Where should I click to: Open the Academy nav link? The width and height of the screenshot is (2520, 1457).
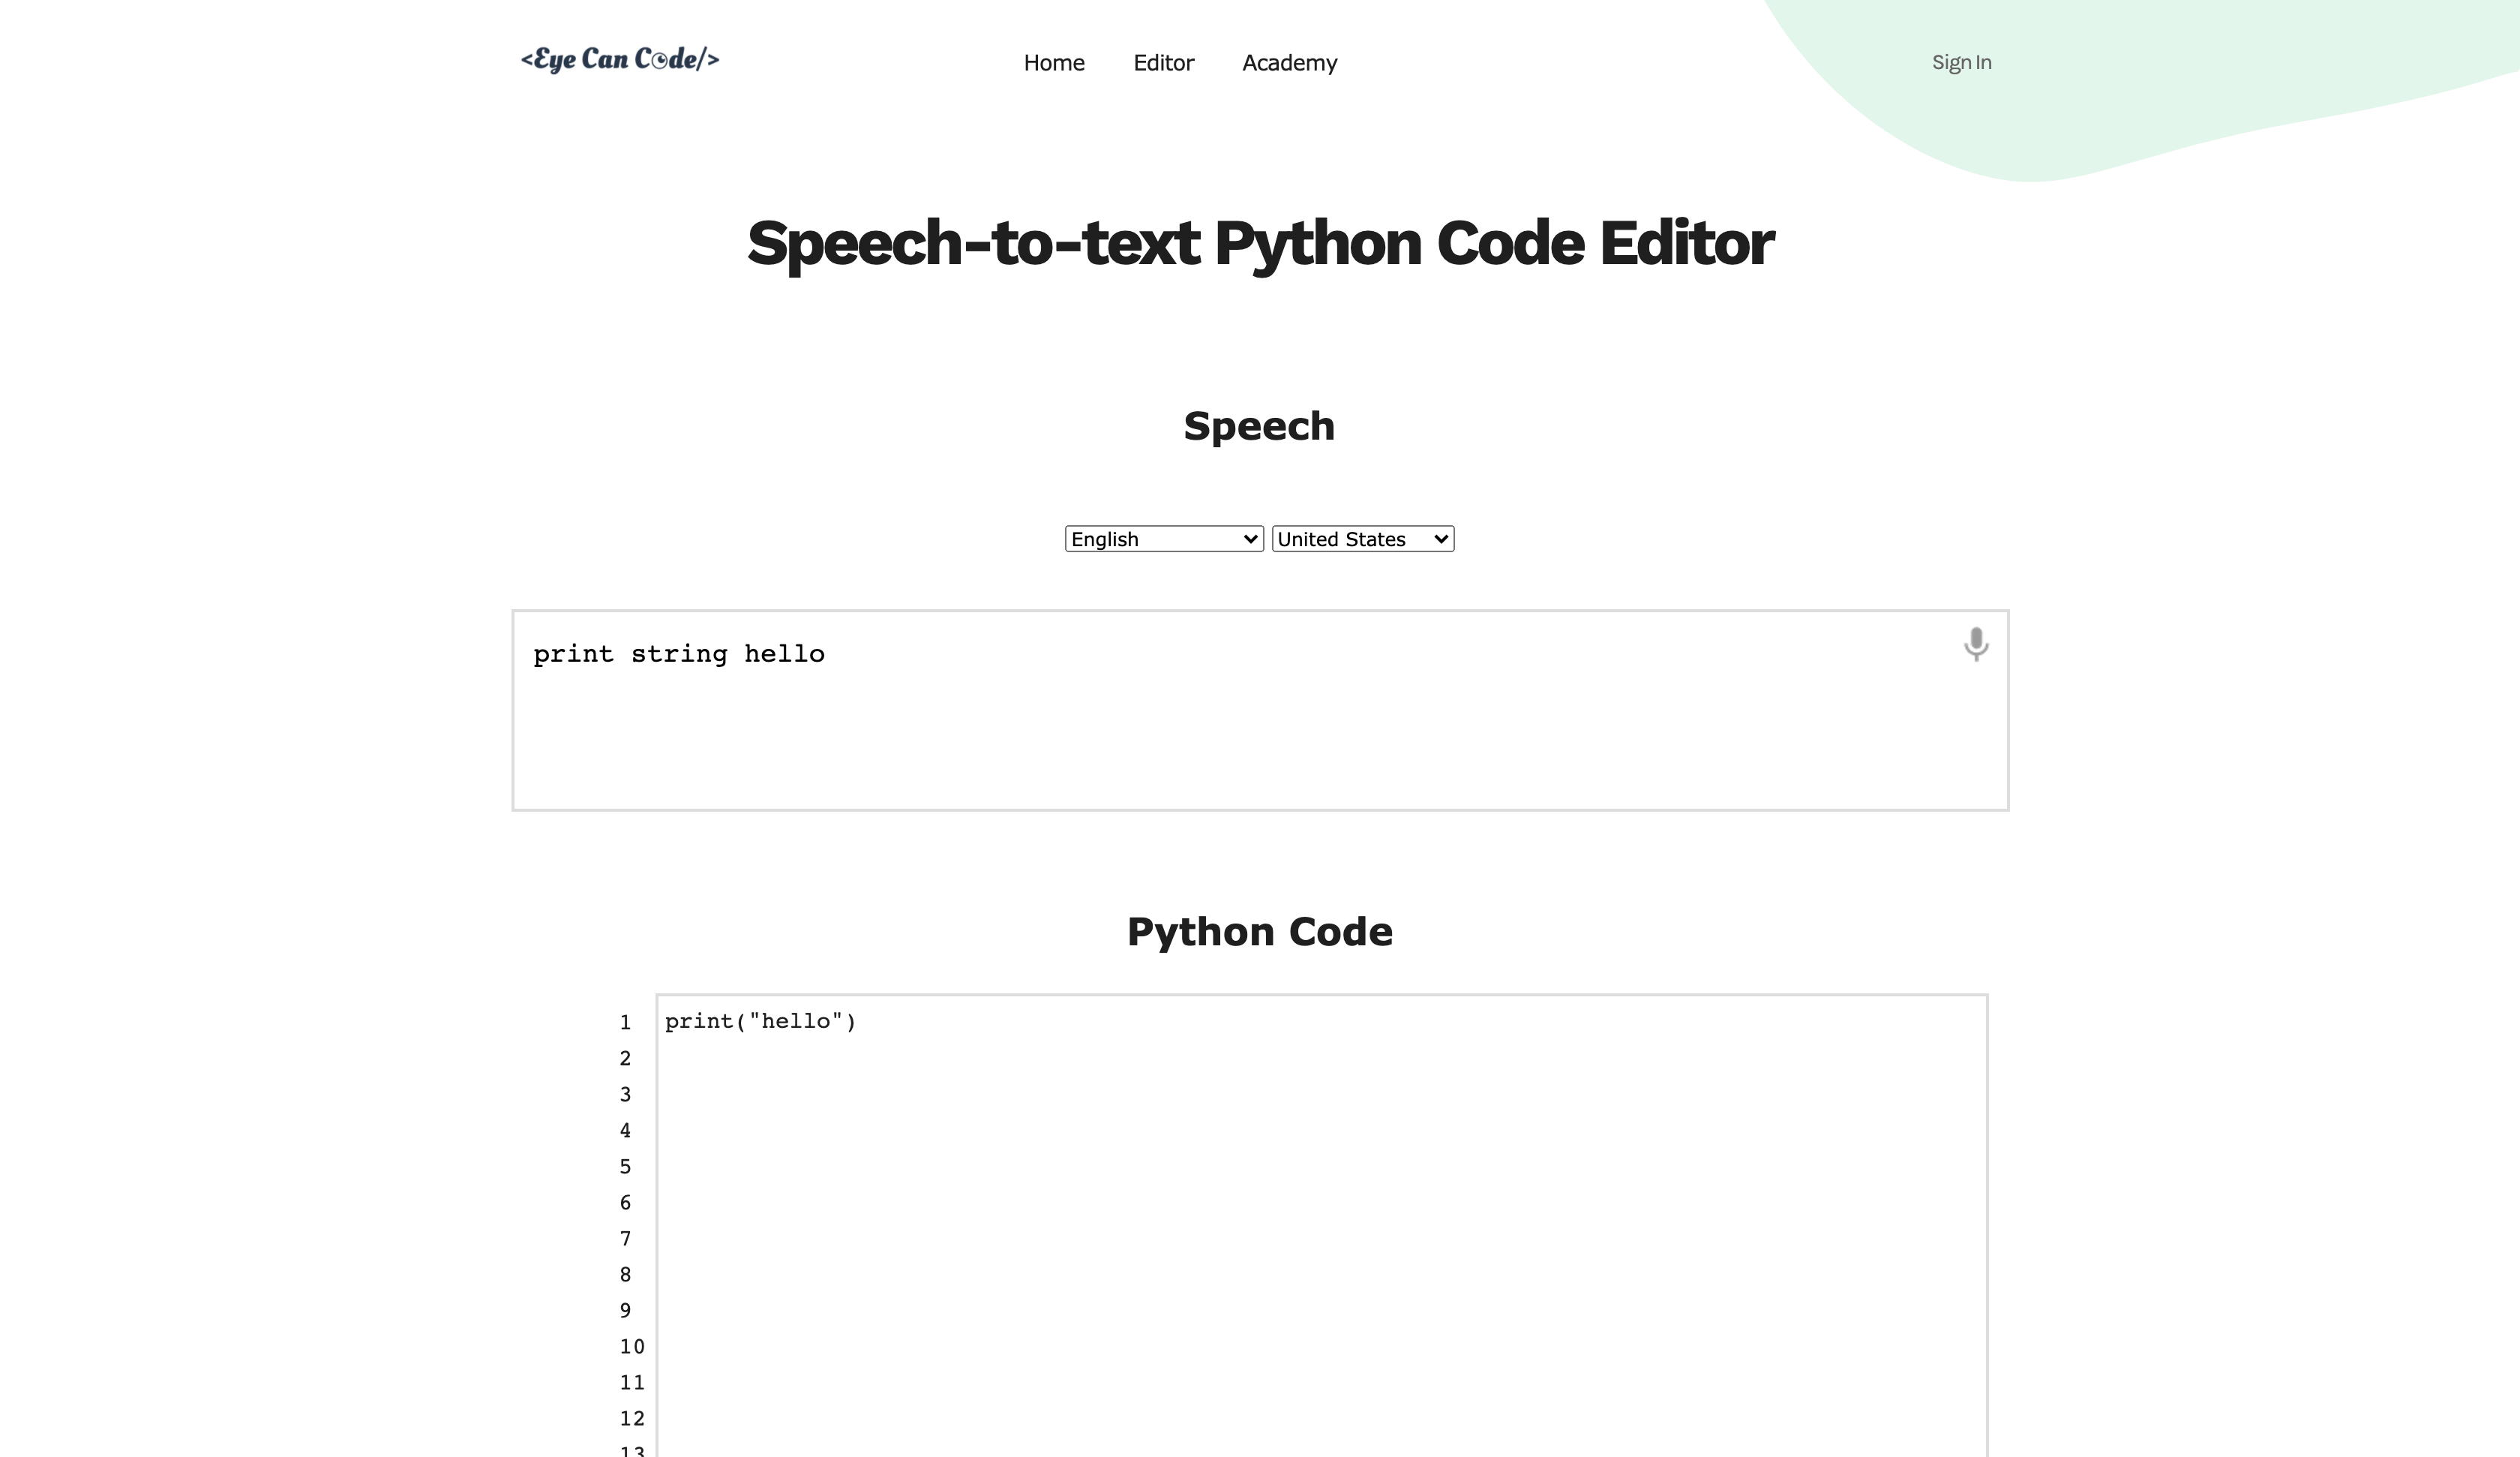coord(1289,63)
